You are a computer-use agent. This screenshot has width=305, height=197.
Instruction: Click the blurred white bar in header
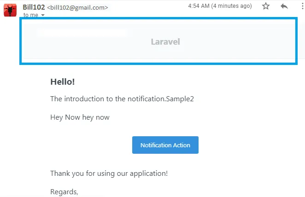82,32
